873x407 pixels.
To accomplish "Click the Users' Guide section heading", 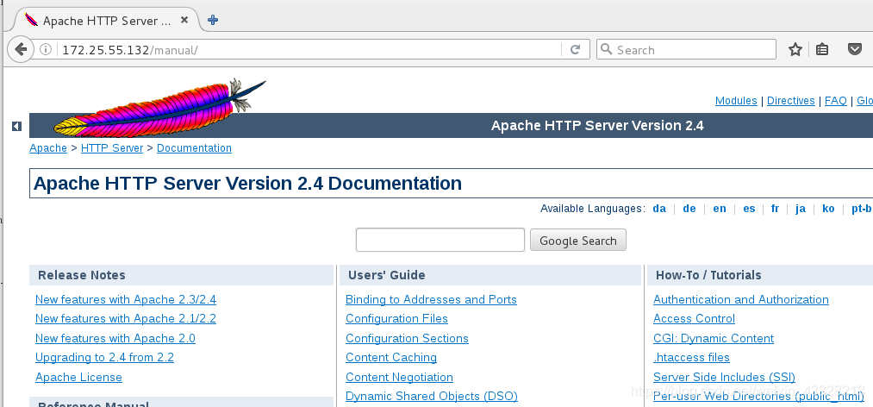I will tap(387, 275).
